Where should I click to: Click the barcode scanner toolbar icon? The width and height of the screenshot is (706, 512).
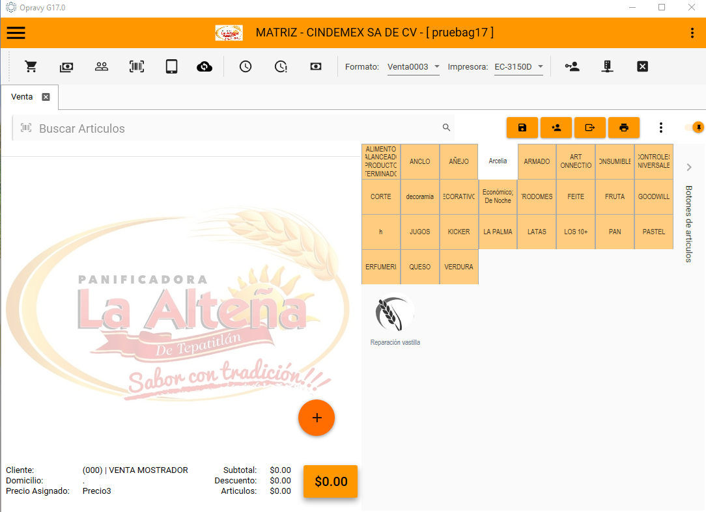tap(136, 66)
